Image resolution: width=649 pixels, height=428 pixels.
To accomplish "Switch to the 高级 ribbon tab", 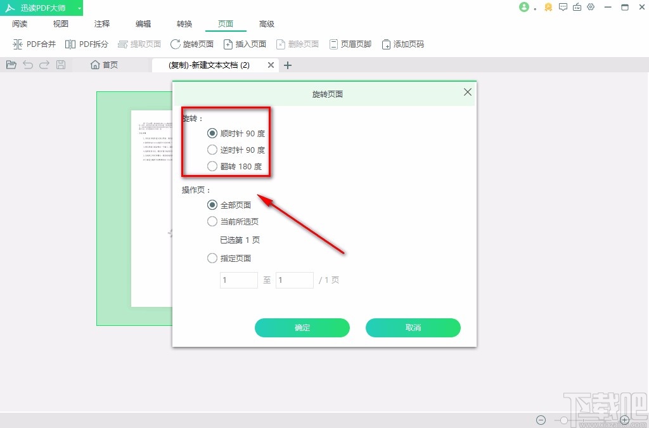I will click(267, 23).
